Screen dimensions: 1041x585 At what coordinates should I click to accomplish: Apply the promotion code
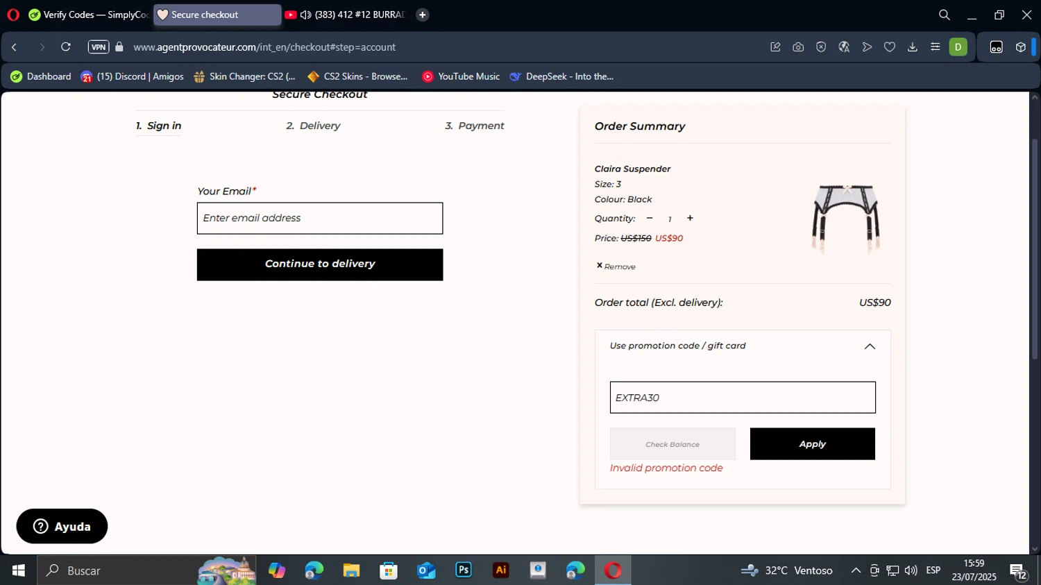(813, 444)
